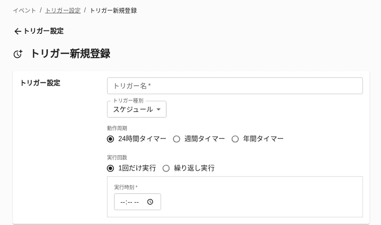Click the トリガー新規登録 page heading
381x225 pixels.
tap(70, 53)
